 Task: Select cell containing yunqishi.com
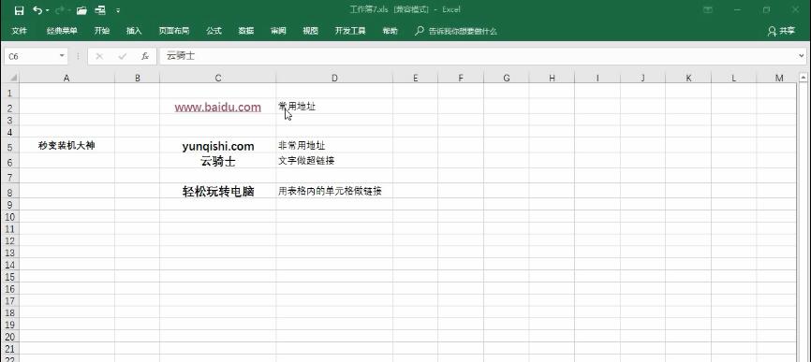218,146
